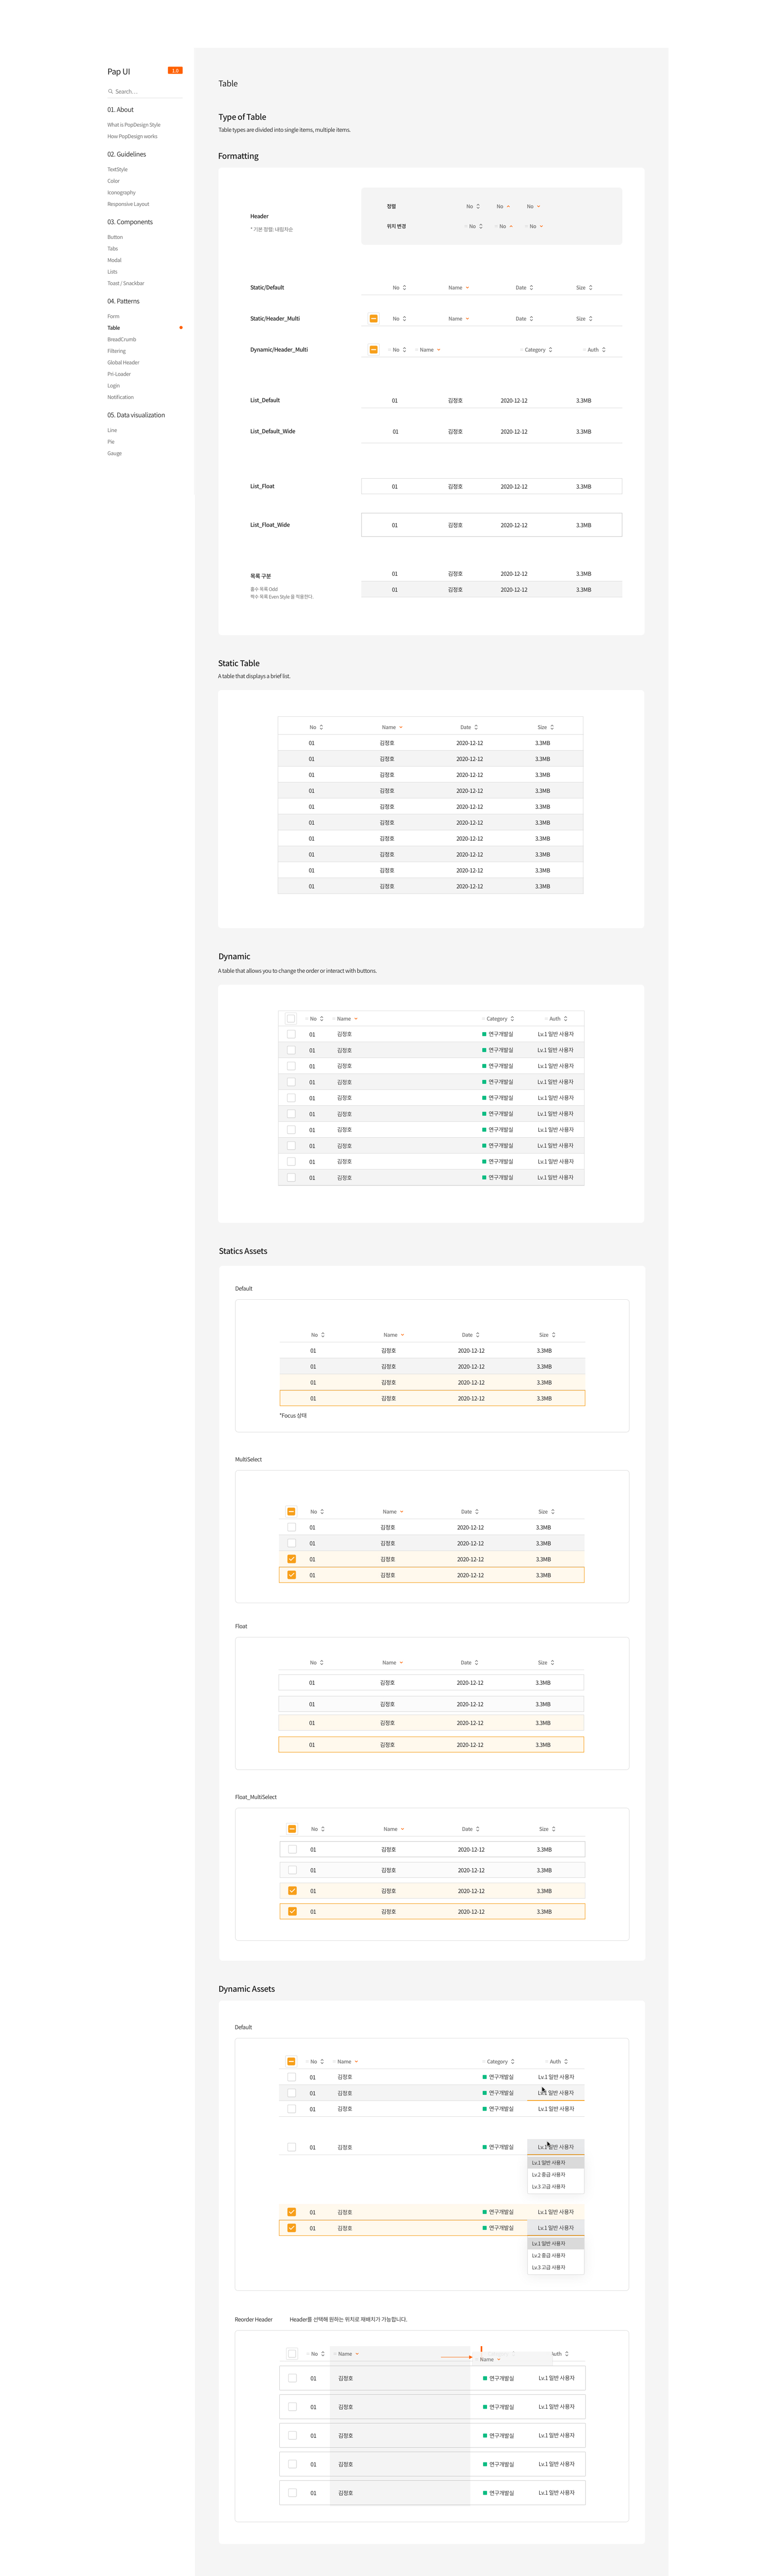Toggle header checkbox in Reorder Header table

(x=292, y=2353)
